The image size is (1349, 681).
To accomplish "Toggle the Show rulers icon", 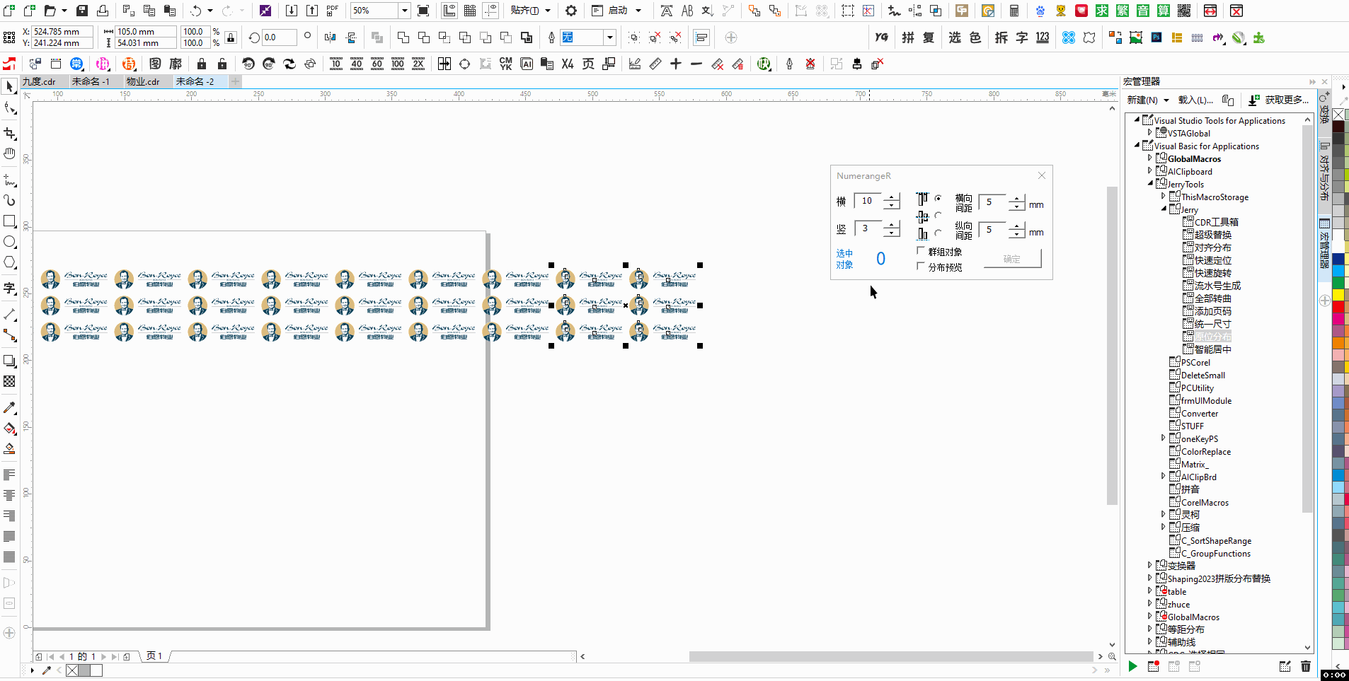I will point(449,11).
